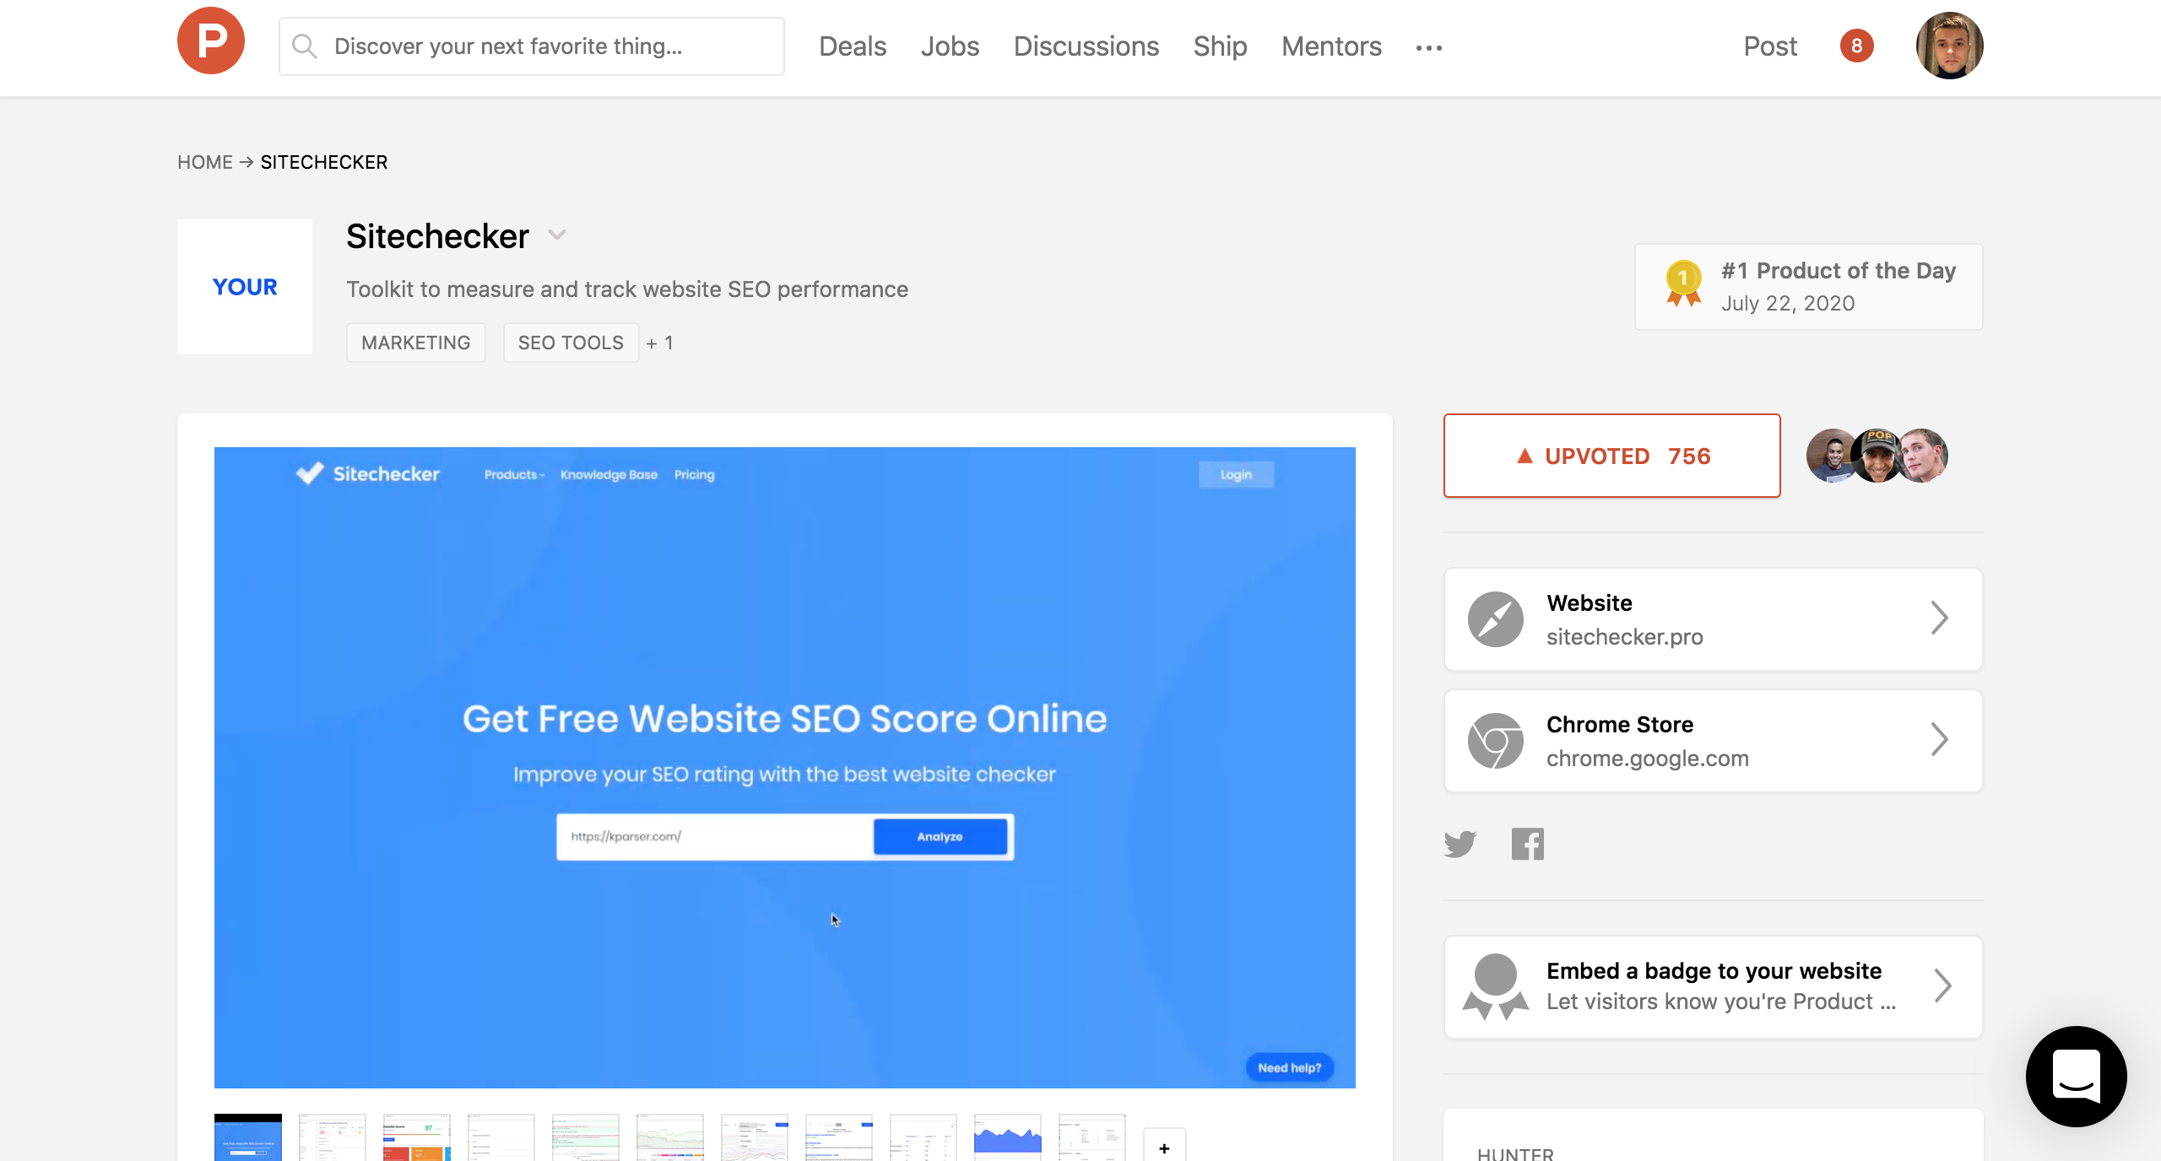Click the Facebook social icon
The image size is (2161, 1161).
(x=1526, y=842)
